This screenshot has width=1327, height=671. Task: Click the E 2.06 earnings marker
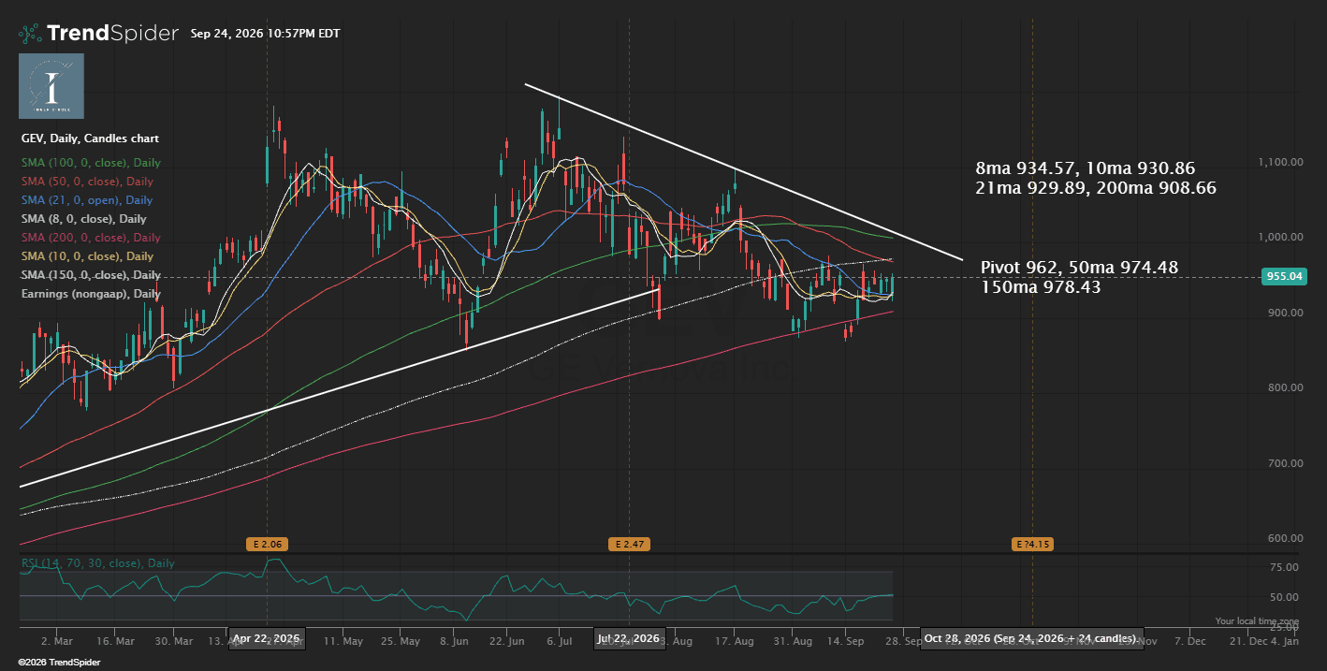[266, 544]
